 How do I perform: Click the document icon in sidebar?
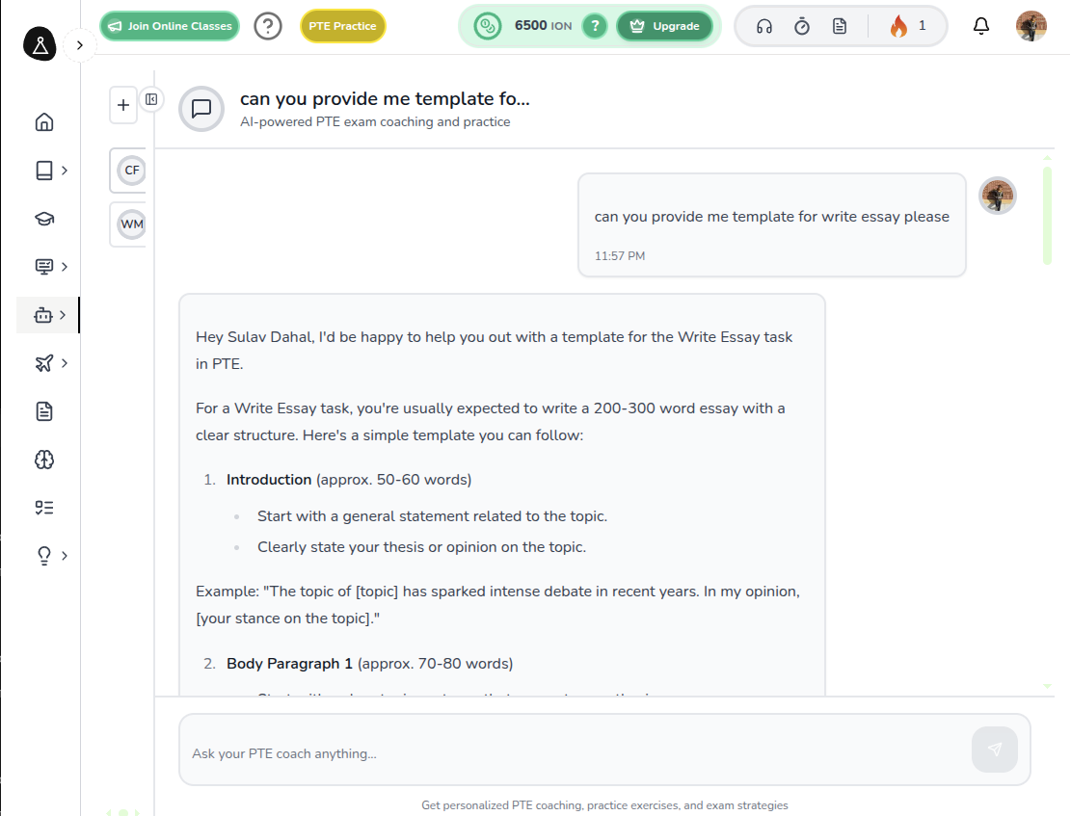pos(44,411)
